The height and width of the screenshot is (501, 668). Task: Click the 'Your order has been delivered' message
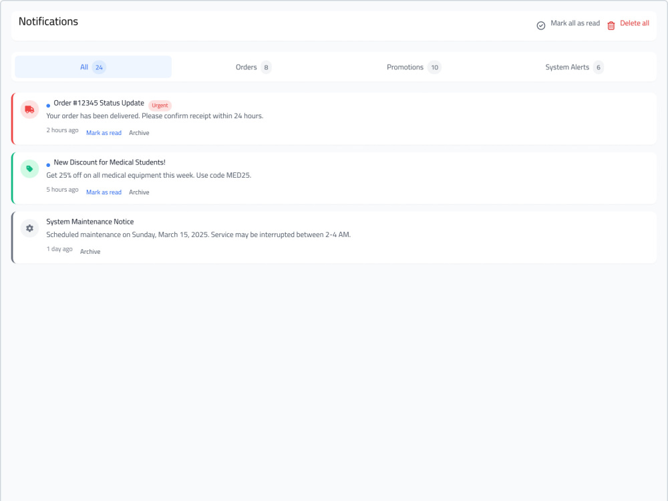click(155, 116)
